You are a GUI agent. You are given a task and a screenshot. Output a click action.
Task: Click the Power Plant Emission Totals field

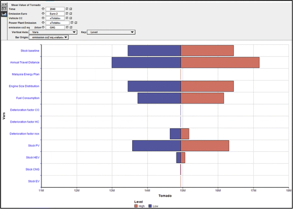click(x=58, y=23)
